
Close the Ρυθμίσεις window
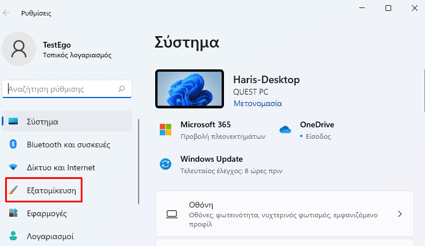click(415, 8)
